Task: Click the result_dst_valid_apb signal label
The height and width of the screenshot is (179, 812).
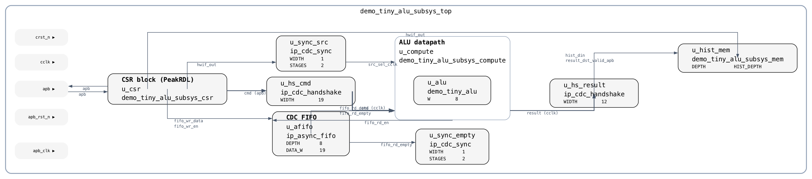Action: 589,60
